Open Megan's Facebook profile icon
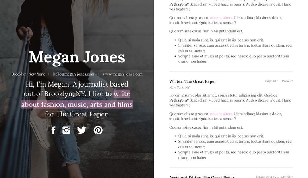Screen dimensions: 308x178 (53, 130)
